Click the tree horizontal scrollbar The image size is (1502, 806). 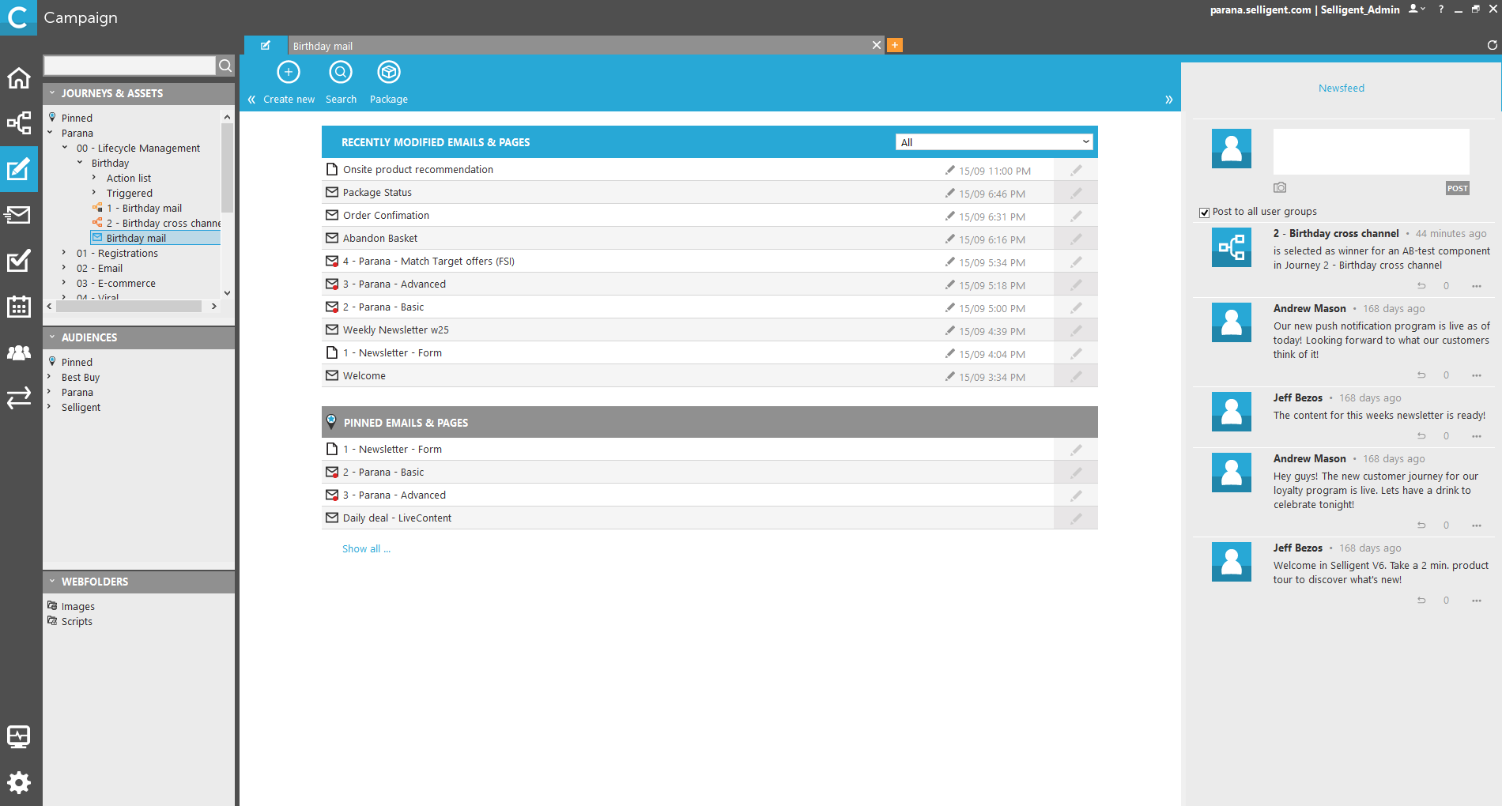tap(128, 307)
